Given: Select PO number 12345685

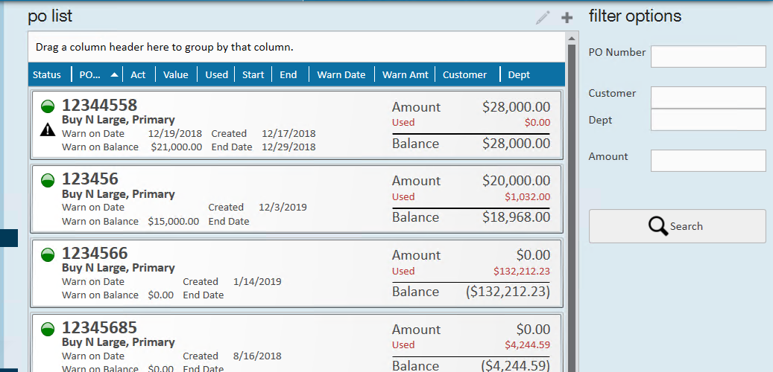Looking at the screenshot, I should tap(99, 327).
